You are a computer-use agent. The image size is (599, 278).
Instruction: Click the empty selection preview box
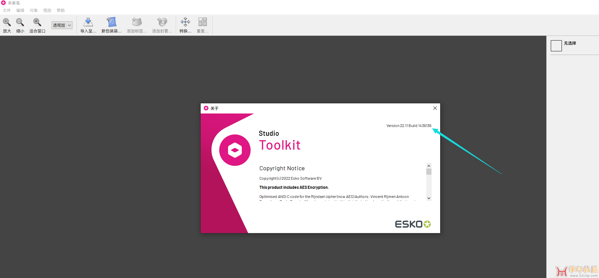coord(556,46)
